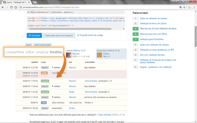Open Falha na validação de campos
This screenshot has height=123, width=197.
(154, 18)
